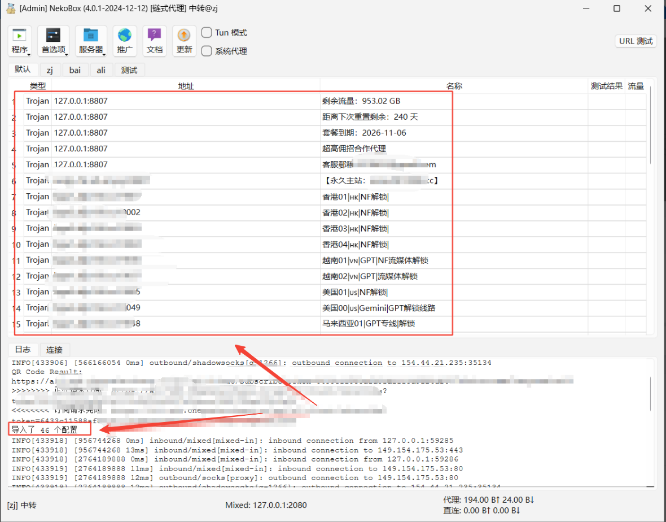Screen dimensions: 666x522
Task: Open the ali group tab
Action: tap(101, 70)
